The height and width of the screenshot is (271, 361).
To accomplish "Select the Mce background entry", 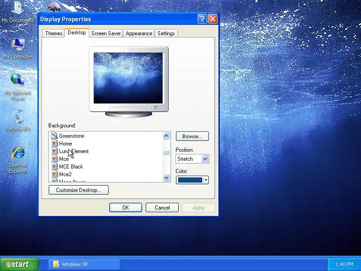I will [x=64, y=159].
